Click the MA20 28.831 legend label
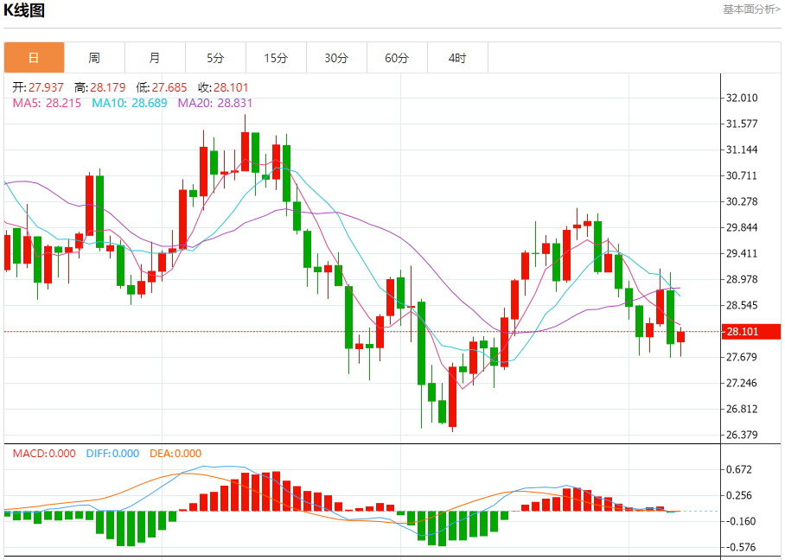Viewport: 785px width, 560px height. point(215,104)
